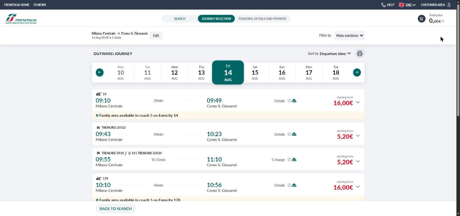Open Details for 09:43 Trenord 25512

tap(280, 134)
